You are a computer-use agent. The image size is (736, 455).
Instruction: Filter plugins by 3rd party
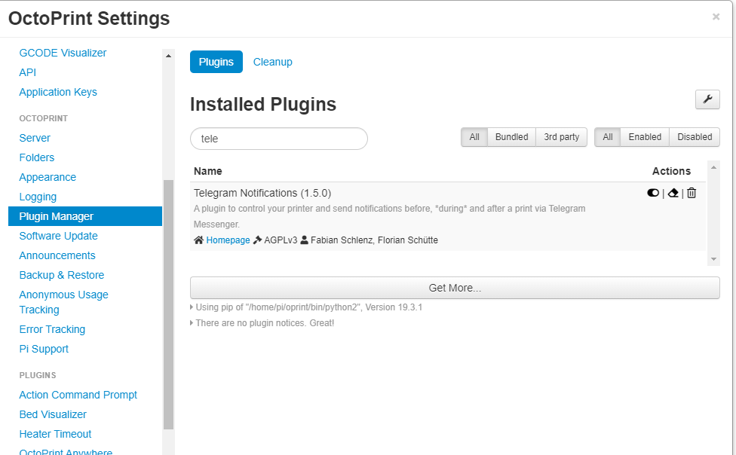point(561,137)
